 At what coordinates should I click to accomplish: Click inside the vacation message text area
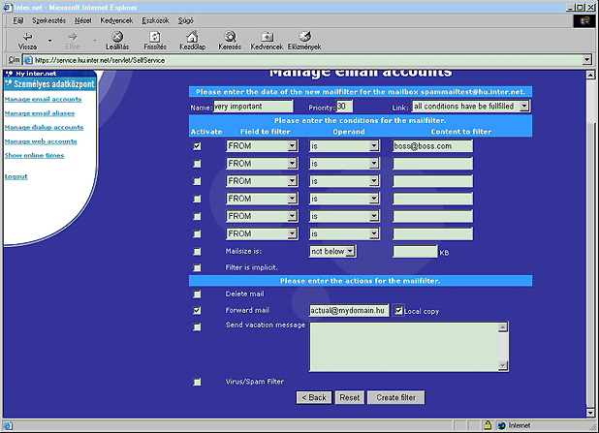coord(404,347)
